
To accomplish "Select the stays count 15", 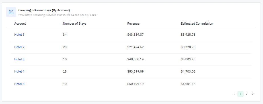I will click(x=65, y=71).
